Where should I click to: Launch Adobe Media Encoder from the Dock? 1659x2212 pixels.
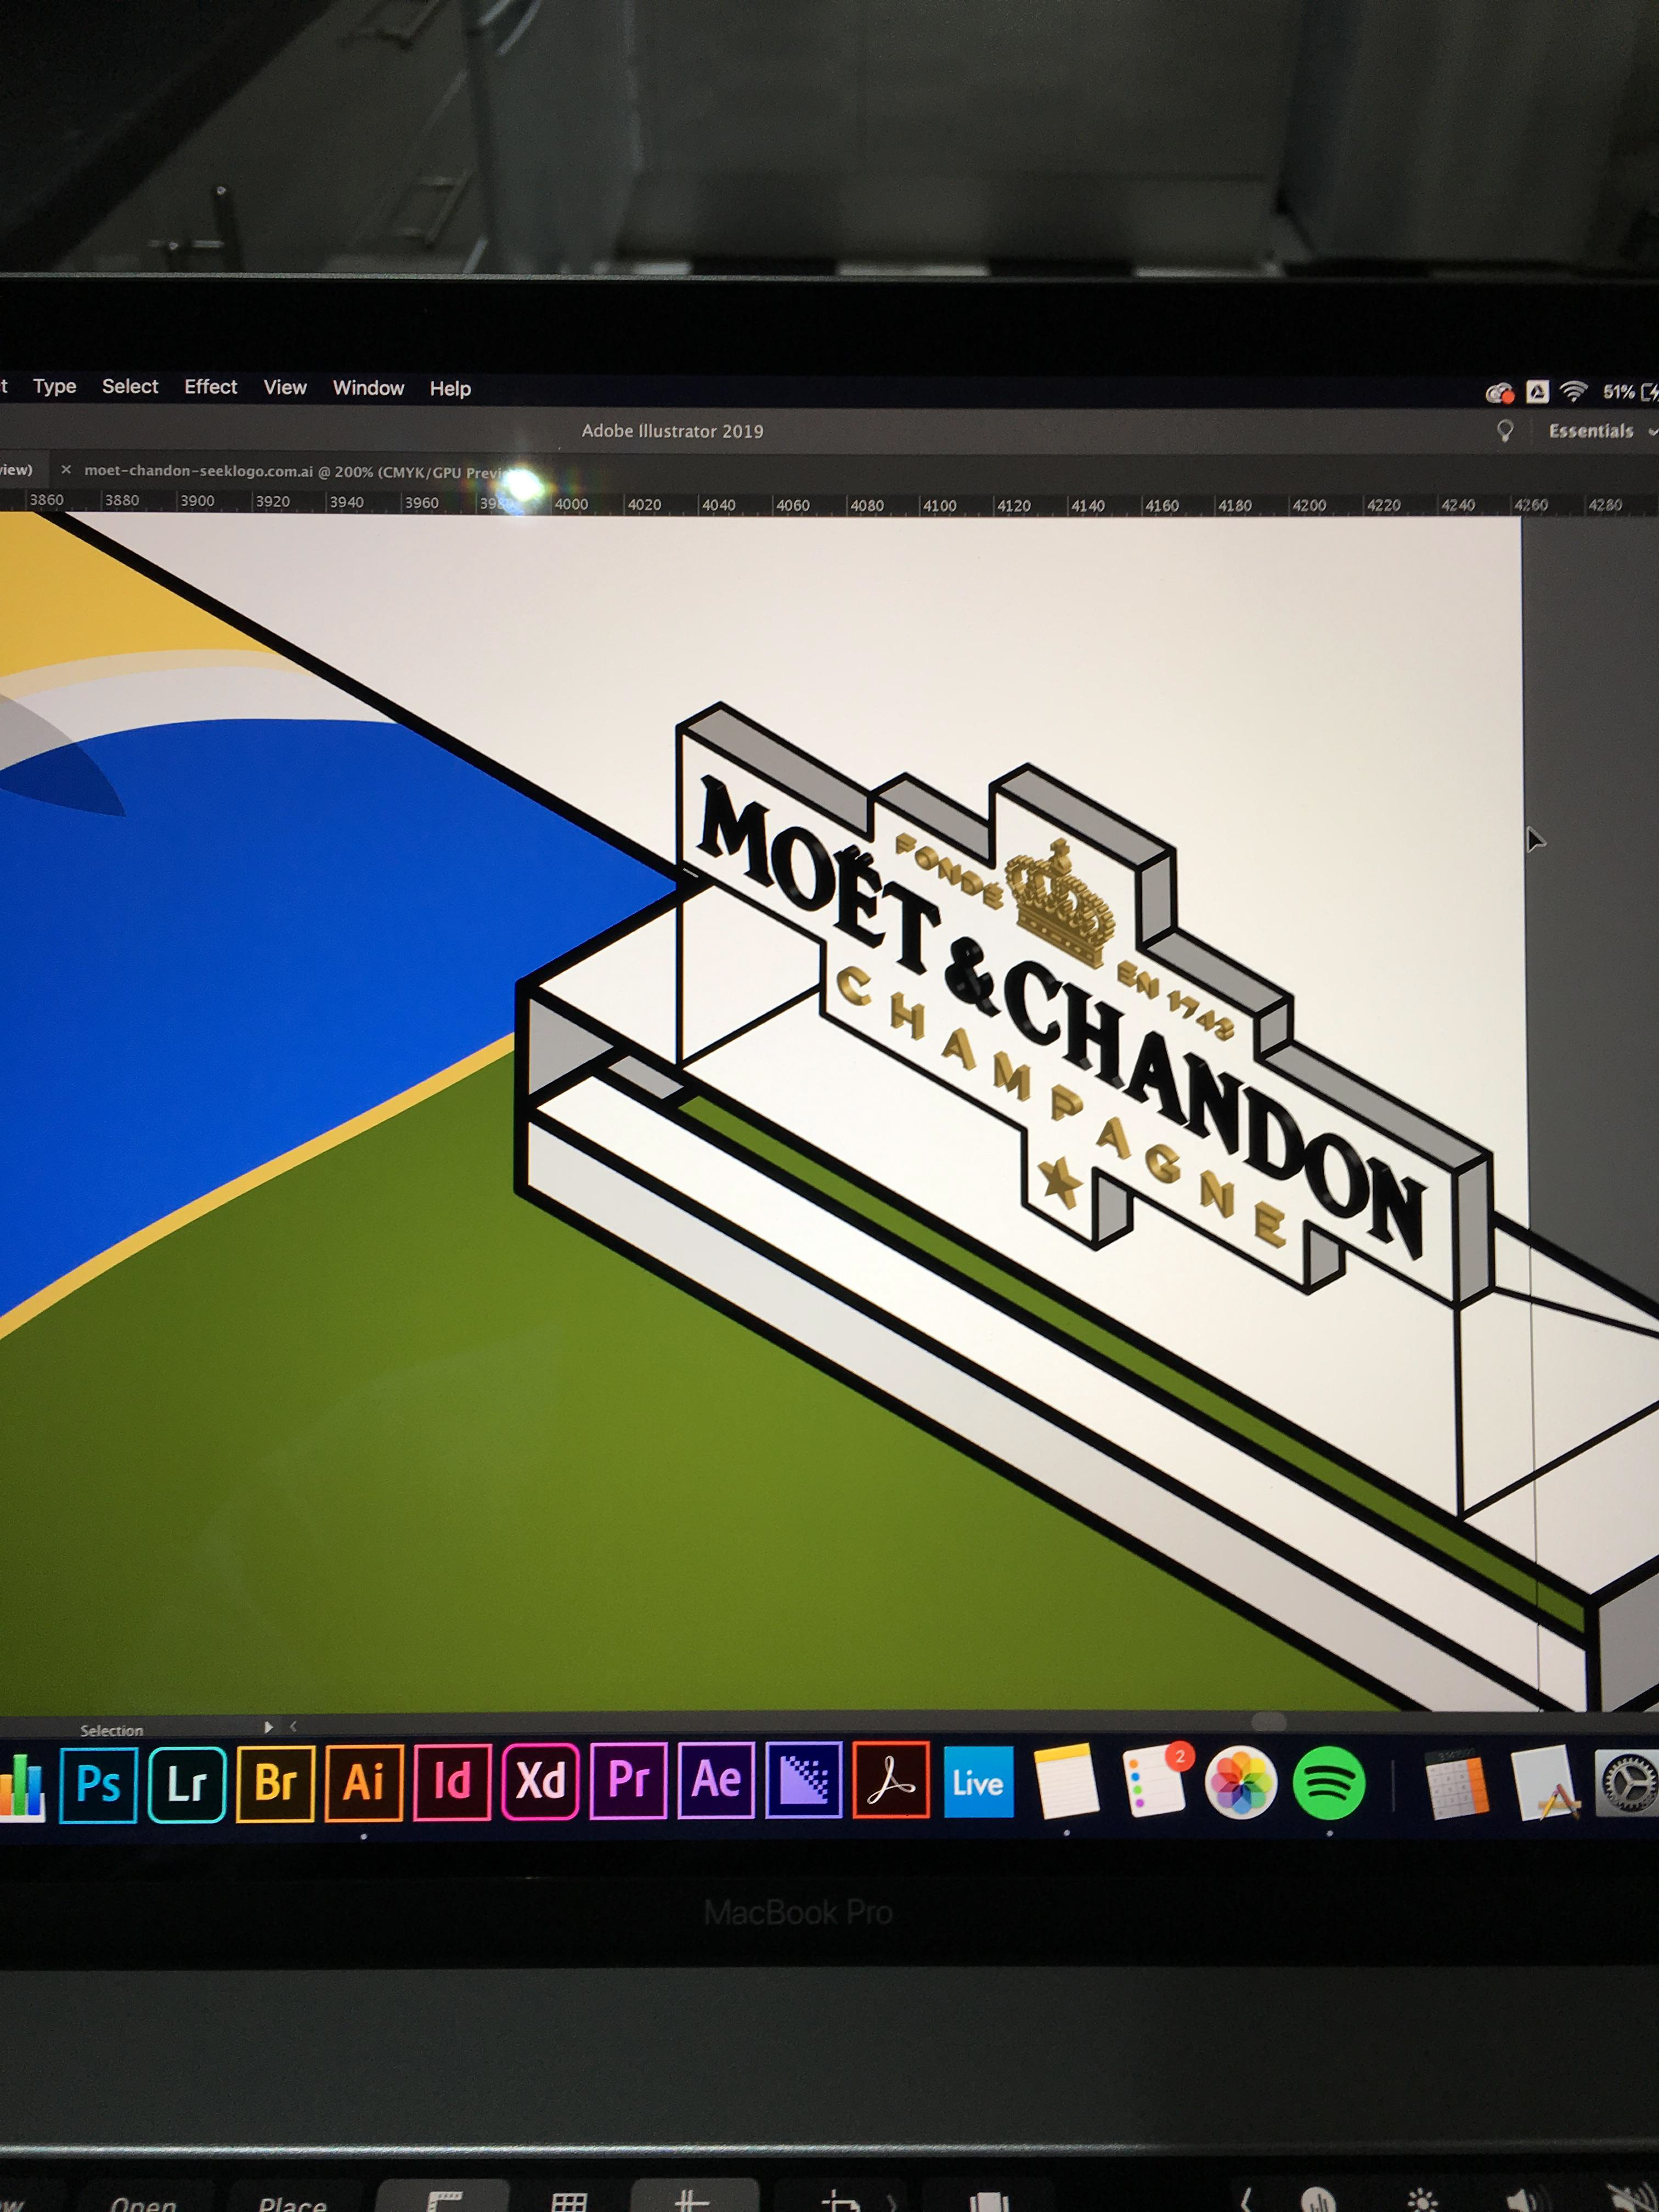(x=804, y=1780)
